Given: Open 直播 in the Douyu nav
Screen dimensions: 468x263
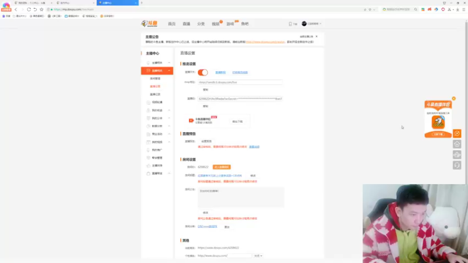Looking at the screenshot, I should point(186,24).
